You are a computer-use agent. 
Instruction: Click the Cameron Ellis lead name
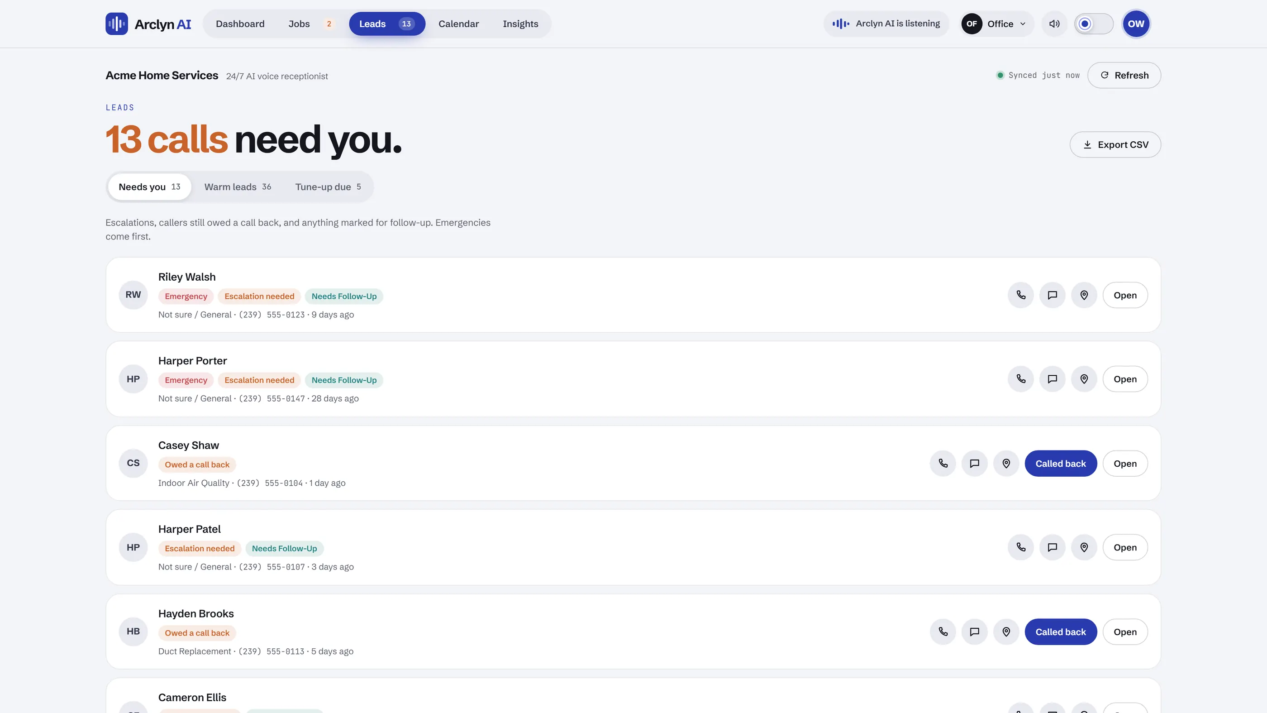coord(192,697)
